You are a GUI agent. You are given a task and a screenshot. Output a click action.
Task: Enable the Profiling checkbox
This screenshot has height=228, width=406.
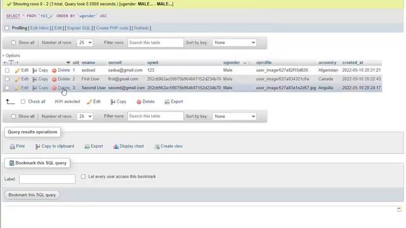[x=7, y=28]
